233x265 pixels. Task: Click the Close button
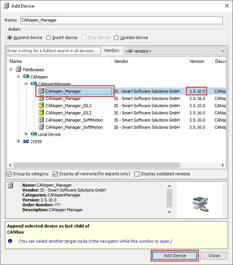click(214, 256)
